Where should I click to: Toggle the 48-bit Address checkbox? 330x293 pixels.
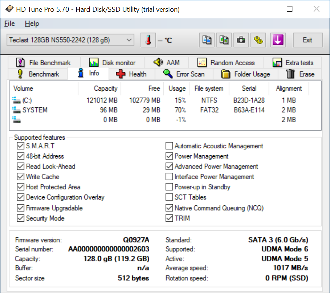click(21, 156)
